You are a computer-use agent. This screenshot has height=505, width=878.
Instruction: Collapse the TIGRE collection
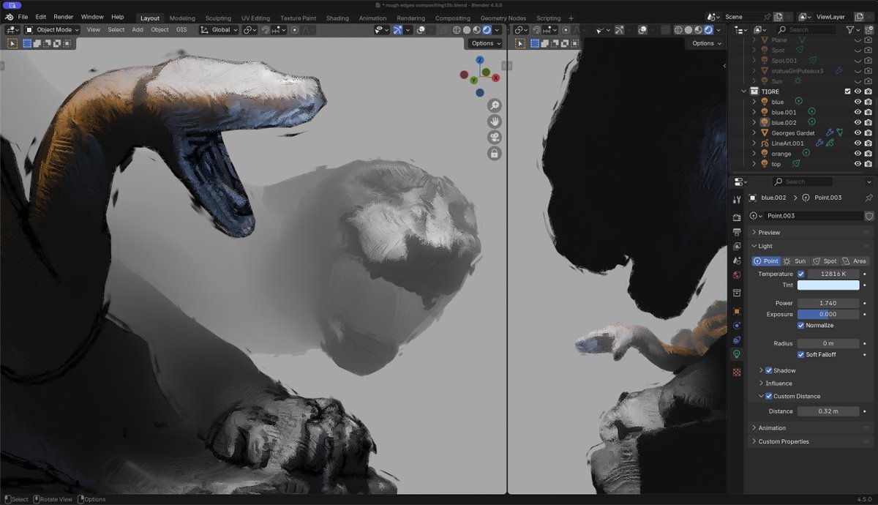[x=744, y=91]
